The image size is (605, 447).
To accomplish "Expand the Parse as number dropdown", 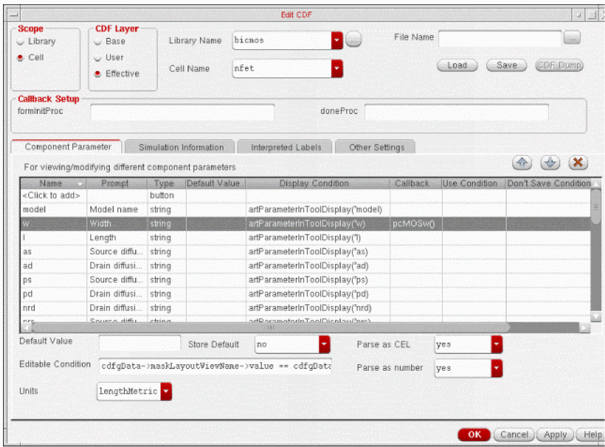I will 497,368.
